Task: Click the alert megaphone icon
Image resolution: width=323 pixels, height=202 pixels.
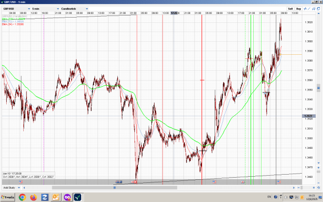Action: click(314, 9)
